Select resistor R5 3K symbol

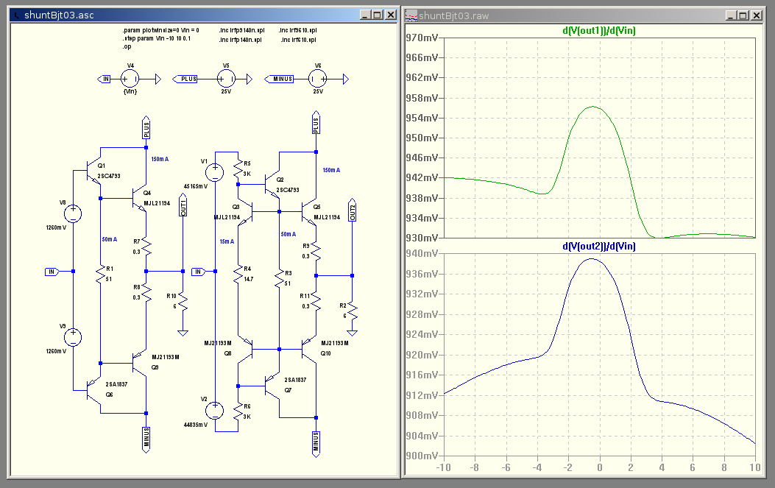[x=238, y=168]
